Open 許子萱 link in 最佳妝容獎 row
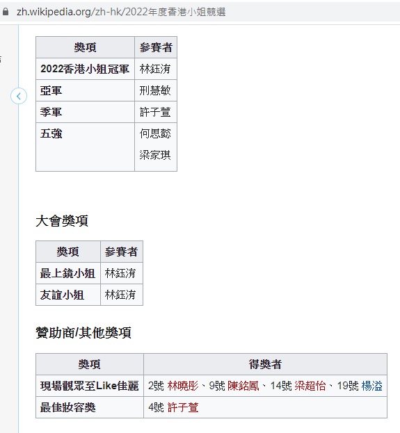 [x=183, y=407]
